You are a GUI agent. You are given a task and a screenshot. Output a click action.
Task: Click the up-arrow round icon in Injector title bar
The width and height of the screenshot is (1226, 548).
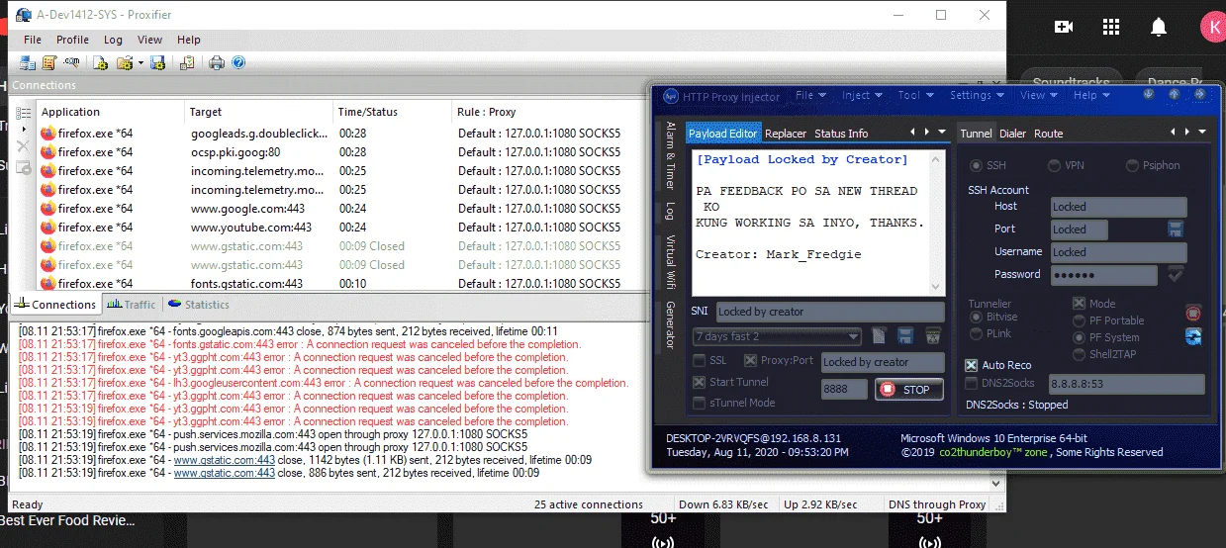tap(1174, 94)
